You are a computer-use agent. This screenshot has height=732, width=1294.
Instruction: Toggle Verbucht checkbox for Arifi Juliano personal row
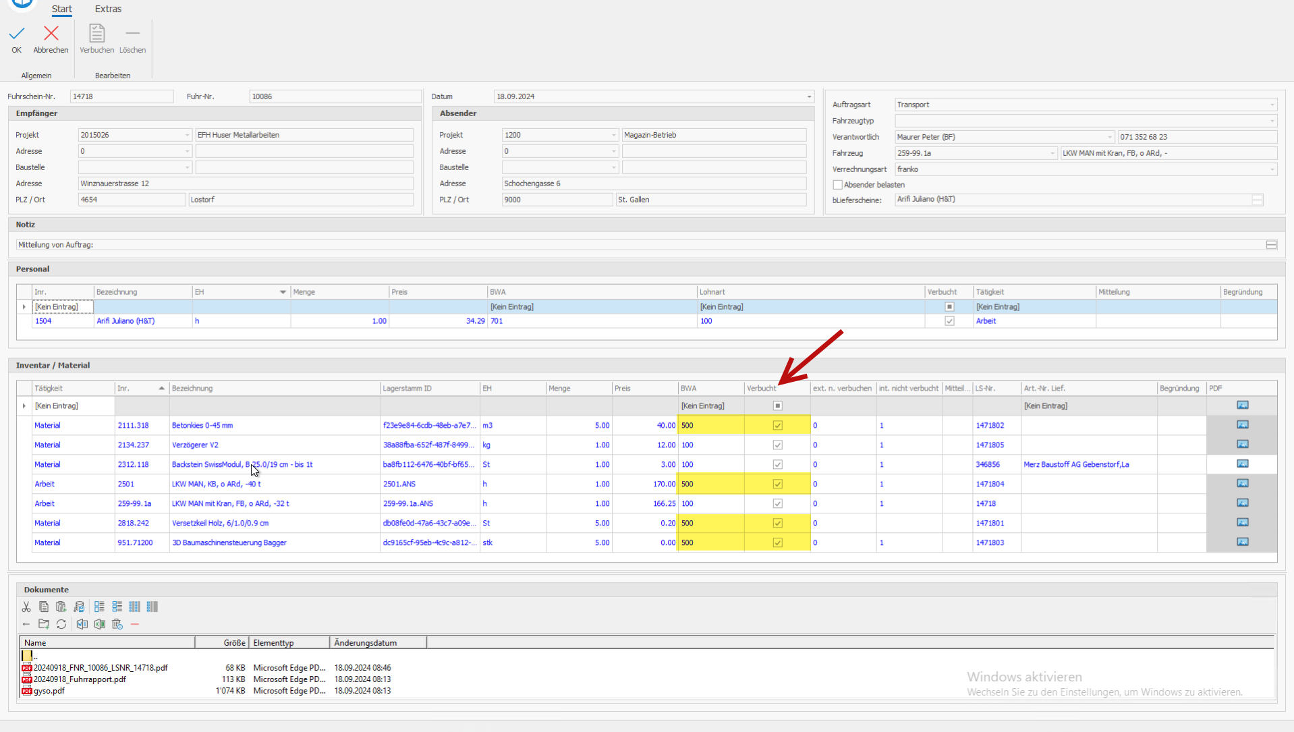(949, 321)
